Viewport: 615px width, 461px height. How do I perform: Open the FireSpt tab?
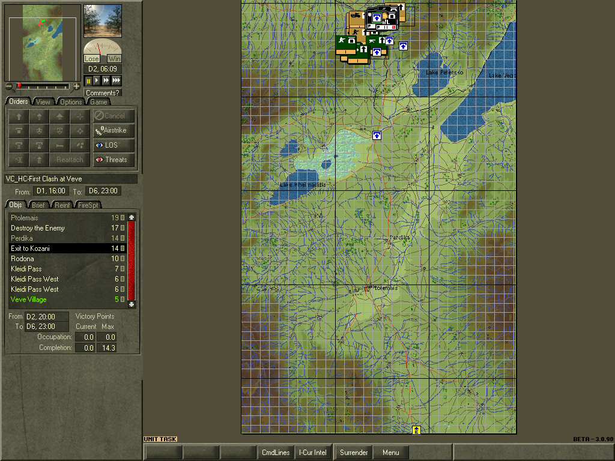88,205
